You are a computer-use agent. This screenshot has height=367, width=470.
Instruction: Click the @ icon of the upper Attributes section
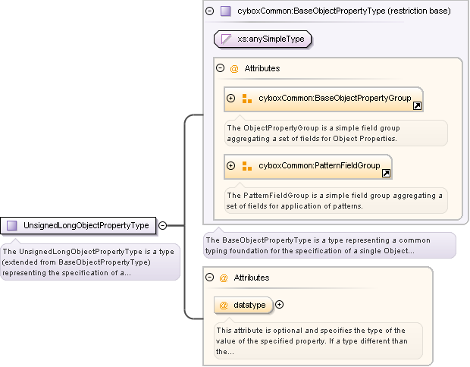tap(234, 68)
